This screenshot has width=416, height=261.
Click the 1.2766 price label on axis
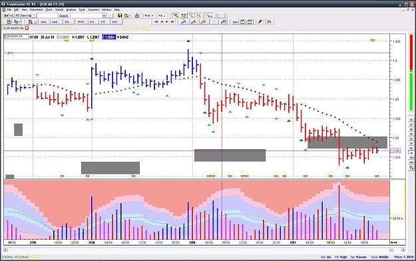pos(395,150)
